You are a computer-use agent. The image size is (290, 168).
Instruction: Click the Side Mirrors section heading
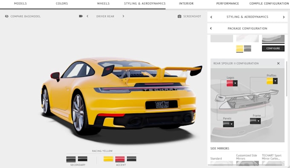click(220, 148)
